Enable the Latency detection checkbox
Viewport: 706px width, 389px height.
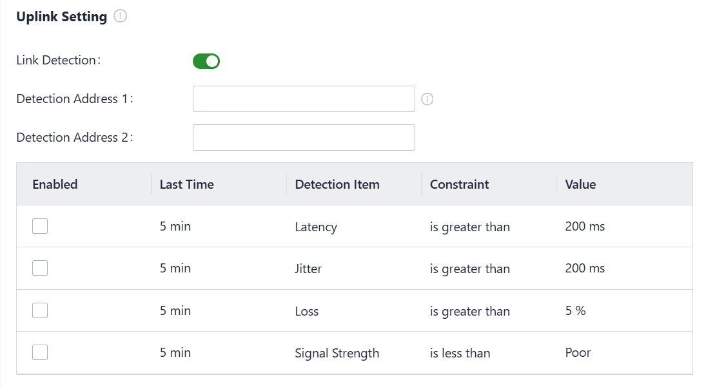pos(40,226)
